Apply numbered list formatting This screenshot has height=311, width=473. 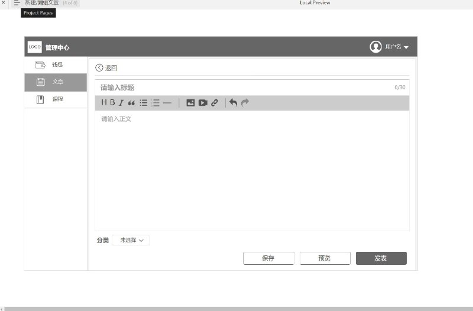click(155, 103)
